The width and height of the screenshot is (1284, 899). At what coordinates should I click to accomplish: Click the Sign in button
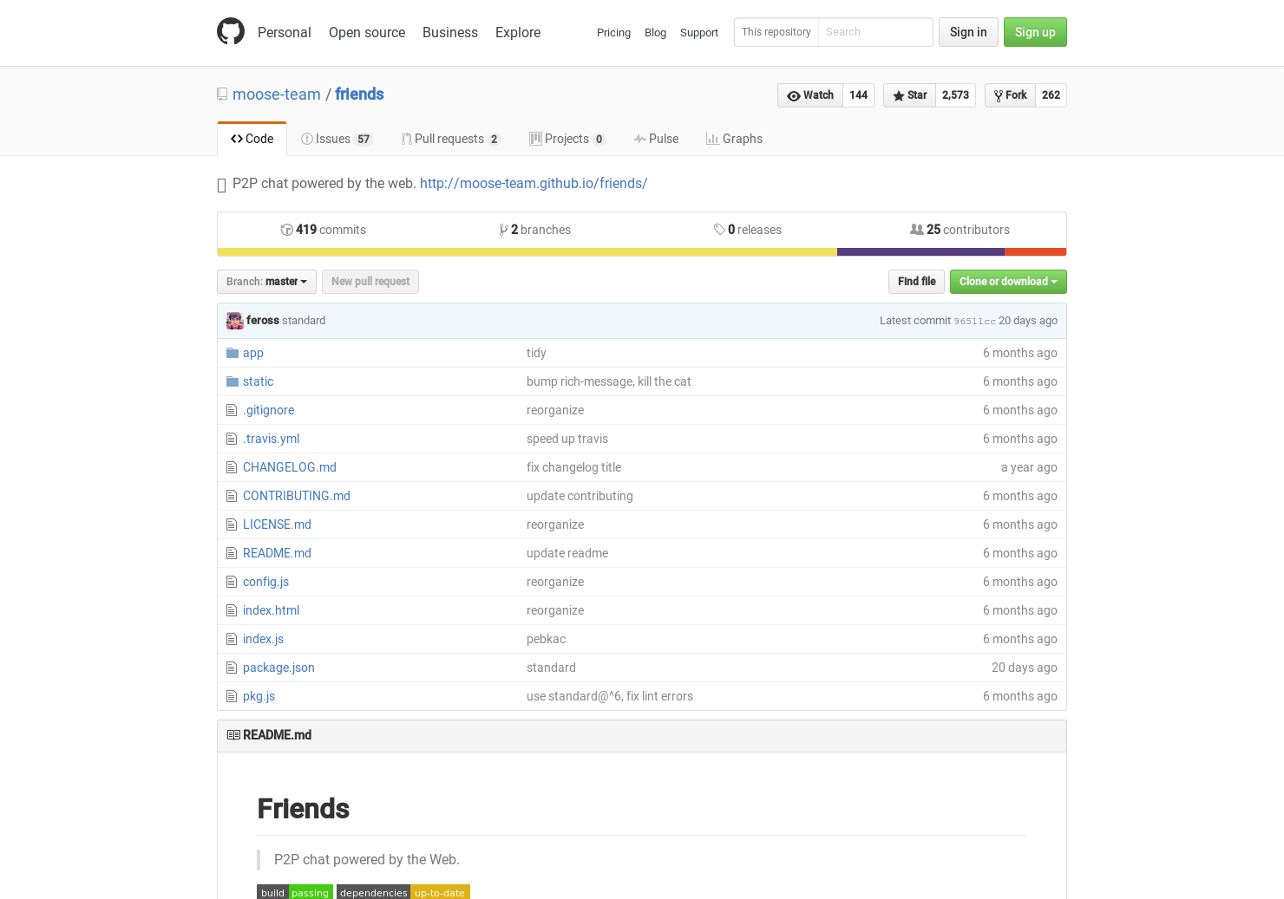968,32
